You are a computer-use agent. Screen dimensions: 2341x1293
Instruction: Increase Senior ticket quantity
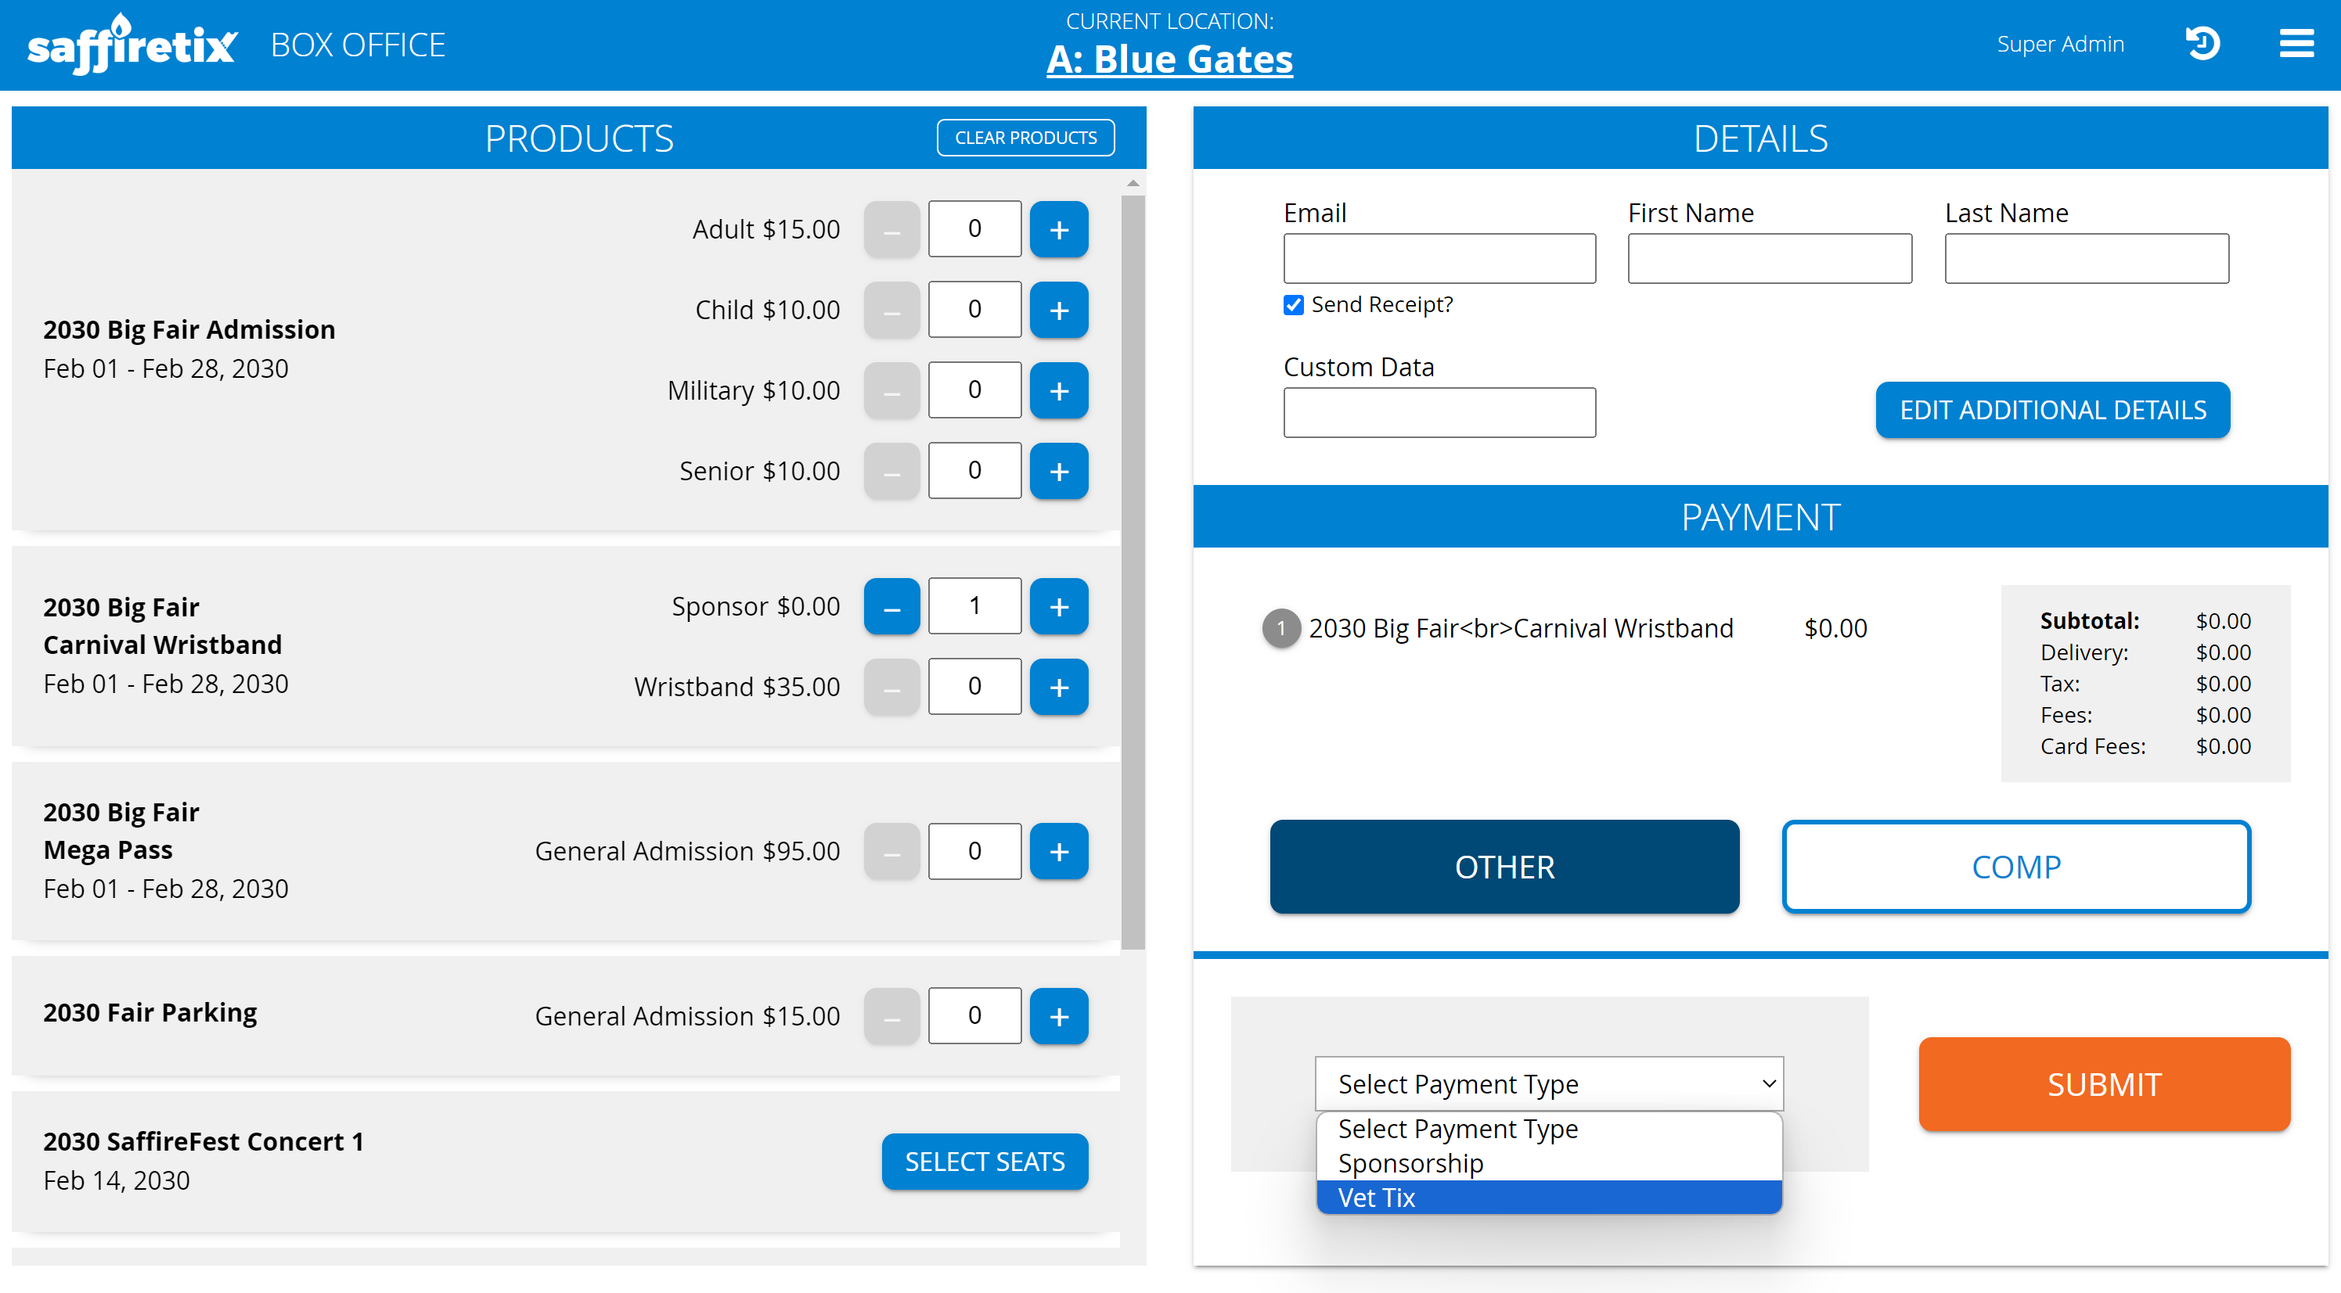(x=1059, y=470)
